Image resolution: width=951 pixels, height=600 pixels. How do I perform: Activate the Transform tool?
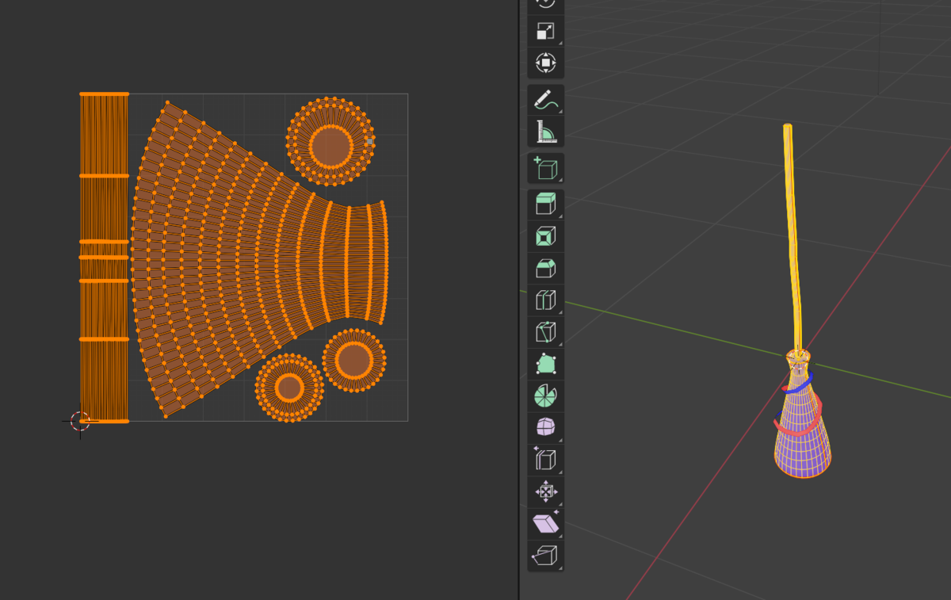544,63
